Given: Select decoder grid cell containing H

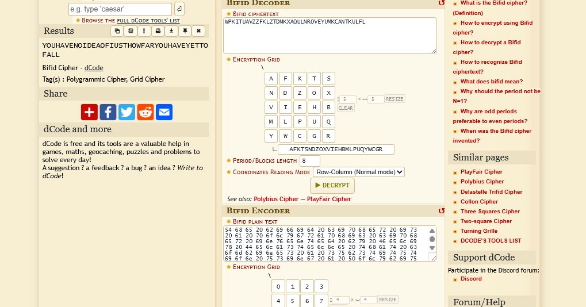Looking at the screenshot, I should click(x=315, y=107).
